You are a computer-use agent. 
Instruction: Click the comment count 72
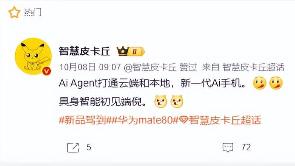tap(246, 147)
